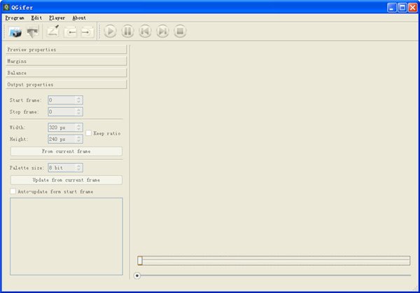Click the pencil edit icon in toolbar
This screenshot has height=293, width=420.
(x=52, y=32)
